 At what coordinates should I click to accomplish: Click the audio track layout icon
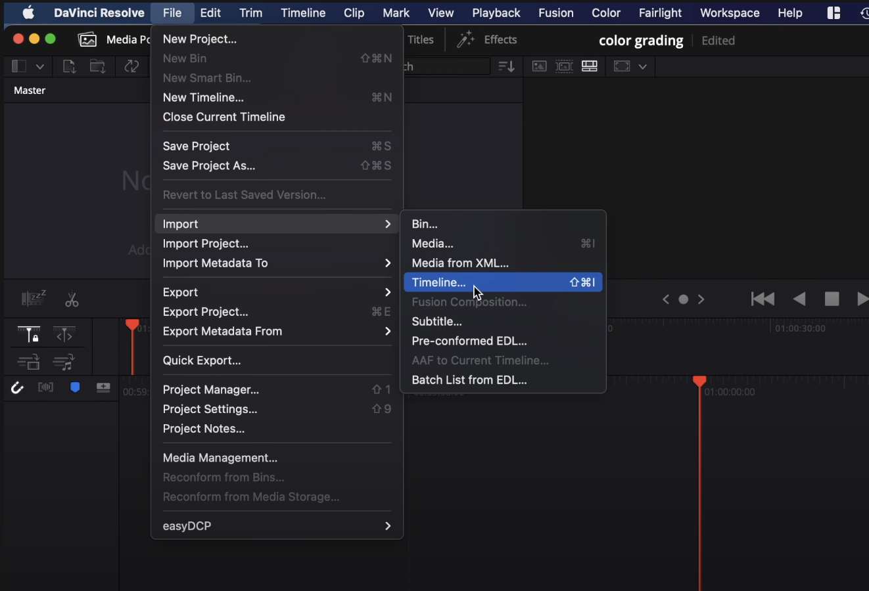[x=63, y=362]
